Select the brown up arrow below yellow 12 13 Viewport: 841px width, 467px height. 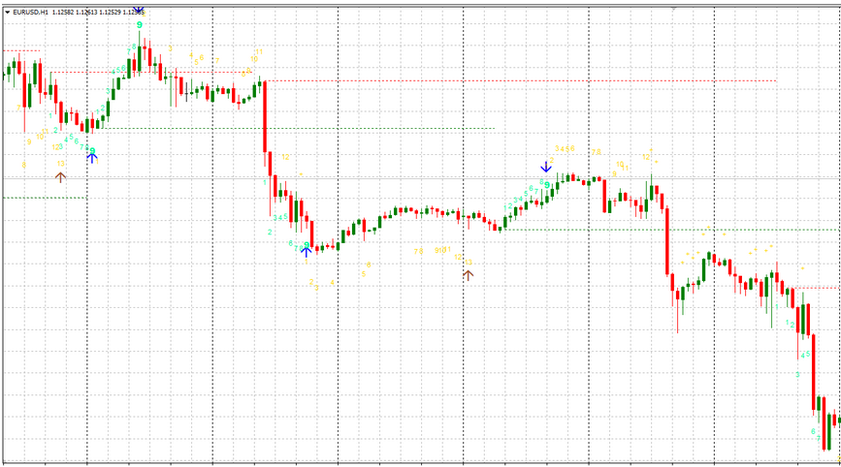coord(469,275)
